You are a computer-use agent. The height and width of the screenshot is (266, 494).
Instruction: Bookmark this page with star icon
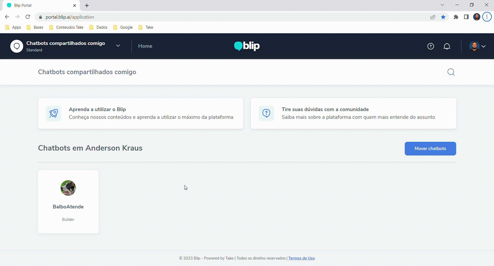[443, 17]
